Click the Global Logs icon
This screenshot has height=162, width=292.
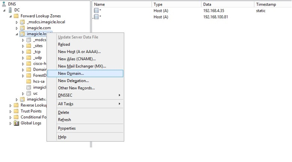pyautogui.click(x=16, y=123)
